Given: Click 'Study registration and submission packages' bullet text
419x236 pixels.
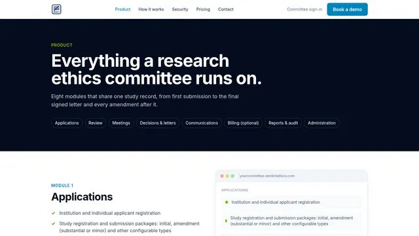Looking at the screenshot, I should (130, 227).
